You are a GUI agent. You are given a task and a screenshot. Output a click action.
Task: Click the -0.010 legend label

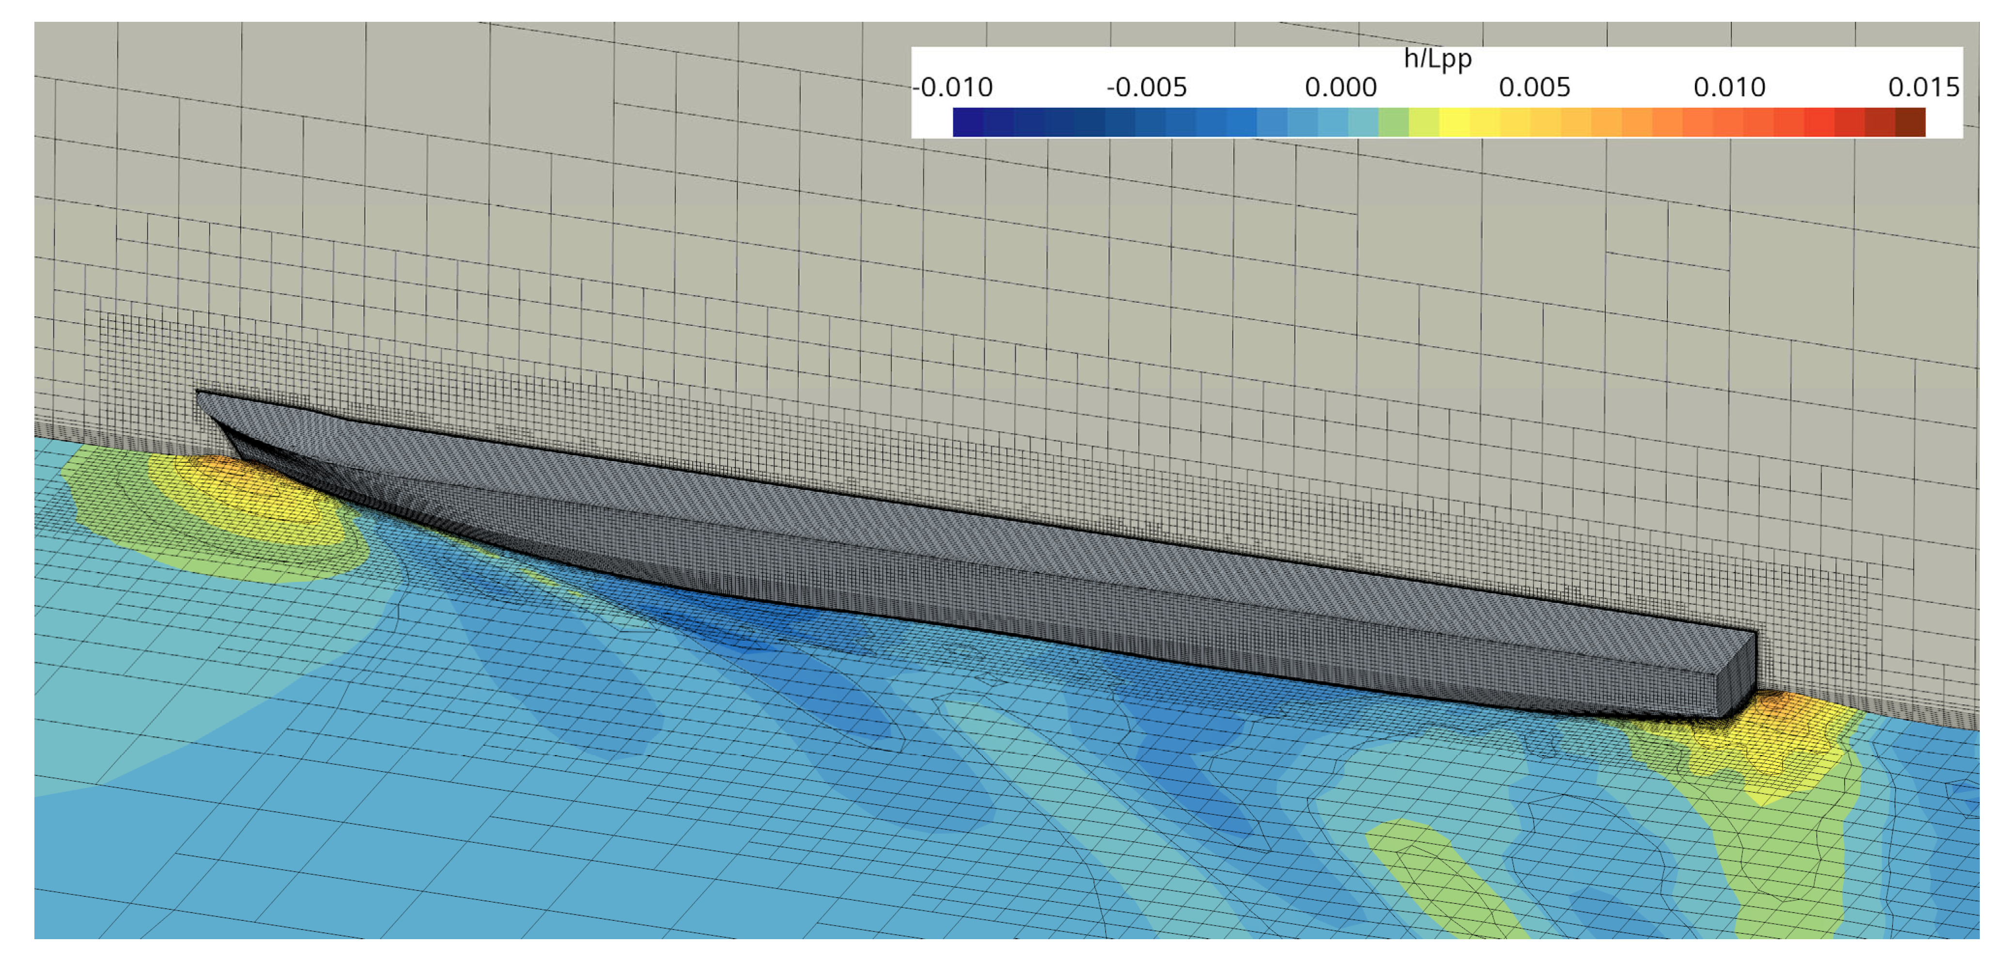953,87
